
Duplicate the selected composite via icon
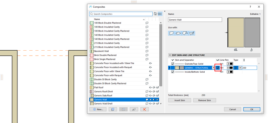click(x=113, y=109)
